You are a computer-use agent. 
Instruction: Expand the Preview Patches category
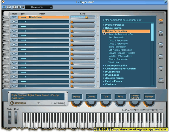pyautogui.click(x=103, y=25)
